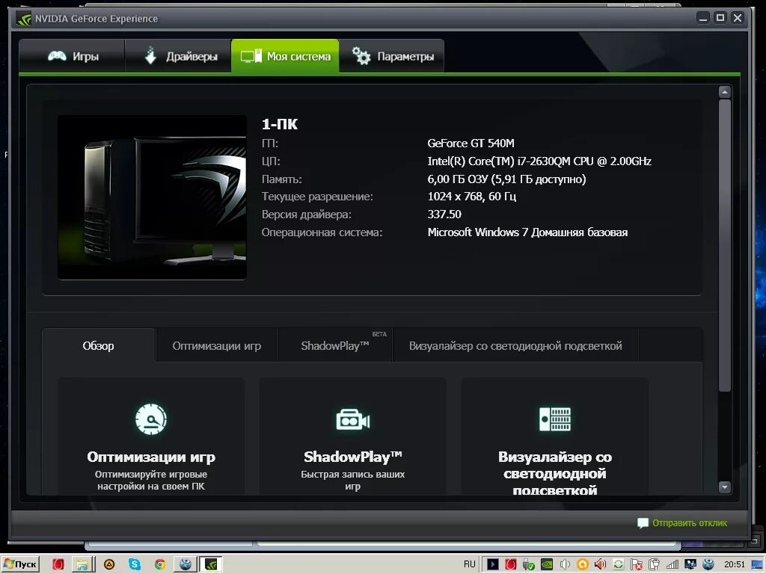This screenshot has height=574, width=766.
Task: Click the 6,00 ГБ ОЗУ memory value
Action: point(506,179)
